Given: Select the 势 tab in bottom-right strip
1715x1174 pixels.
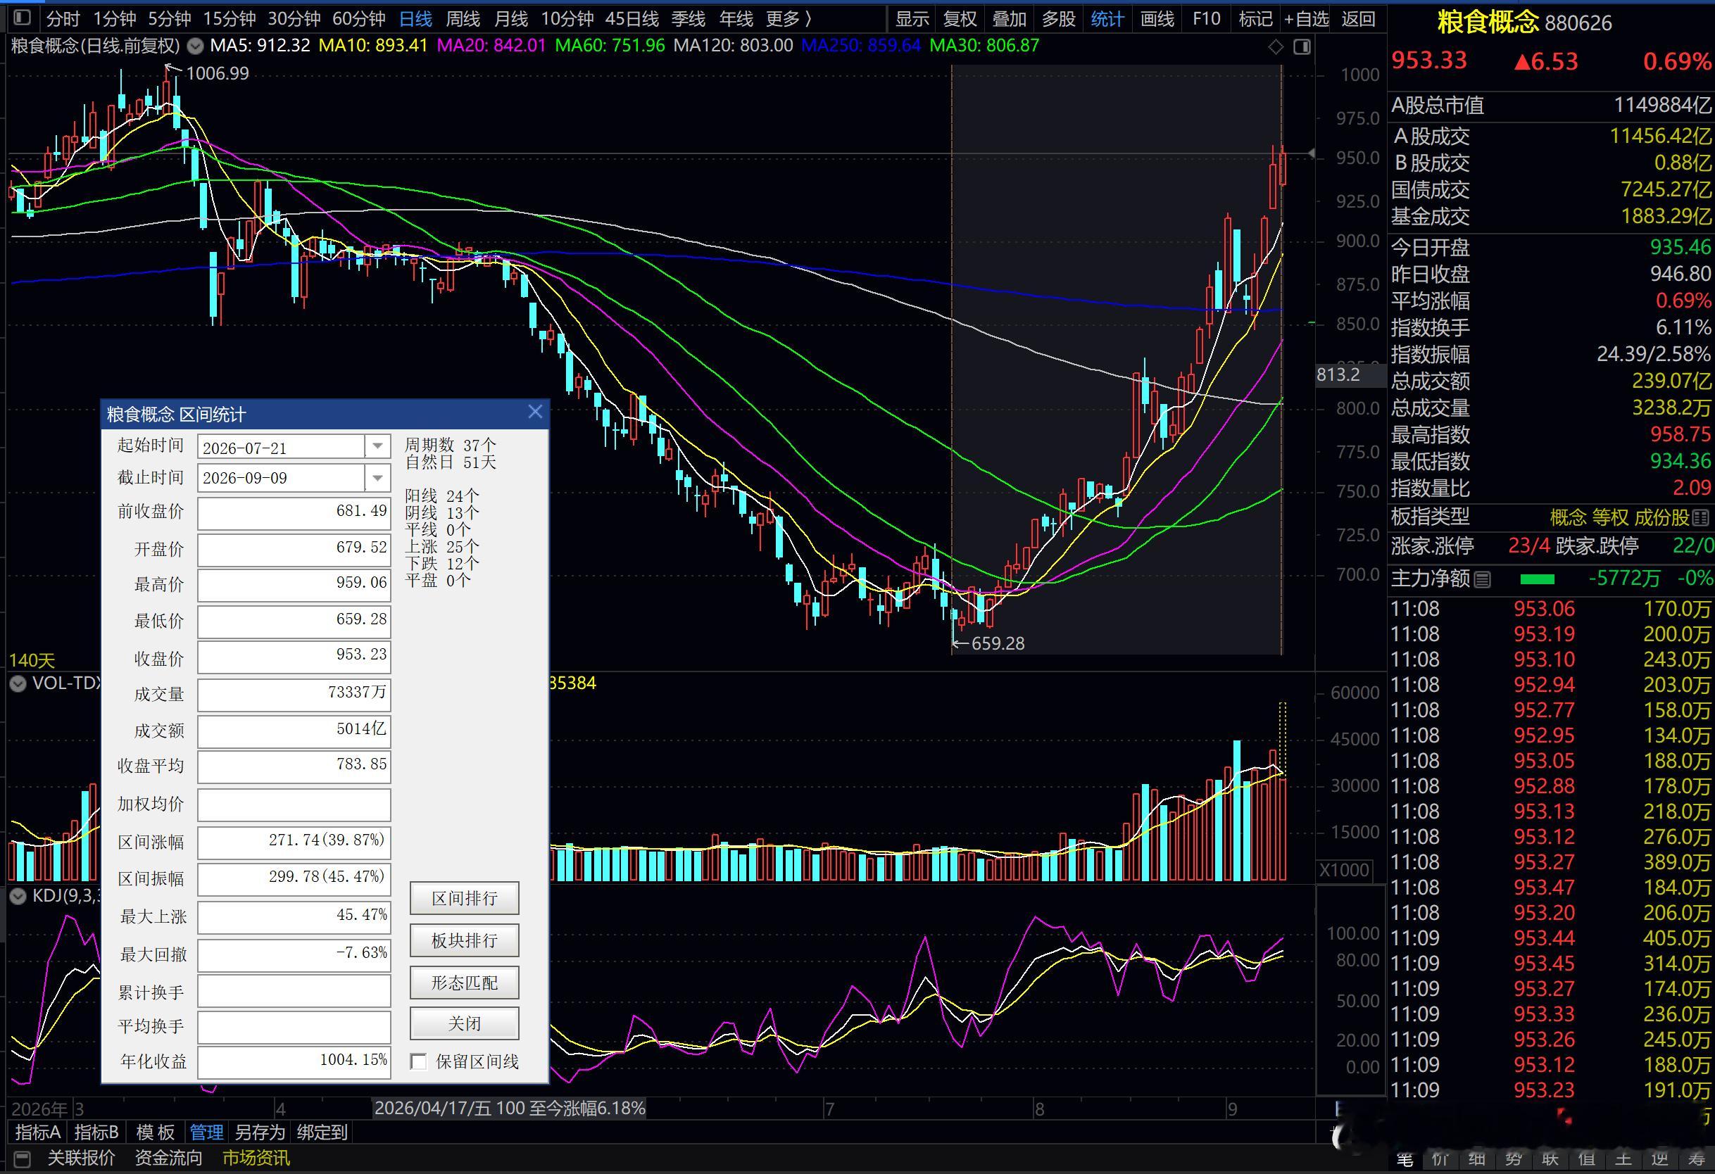Looking at the screenshot, I should pos(1513,1160).
